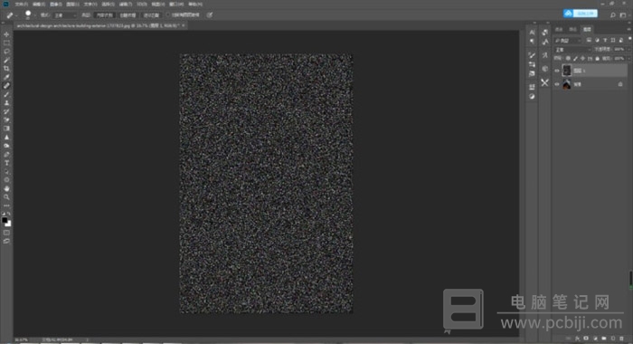Enable the Sample All Layers checkbox
This screenshot has height=344, width=633.
[168, 15]
